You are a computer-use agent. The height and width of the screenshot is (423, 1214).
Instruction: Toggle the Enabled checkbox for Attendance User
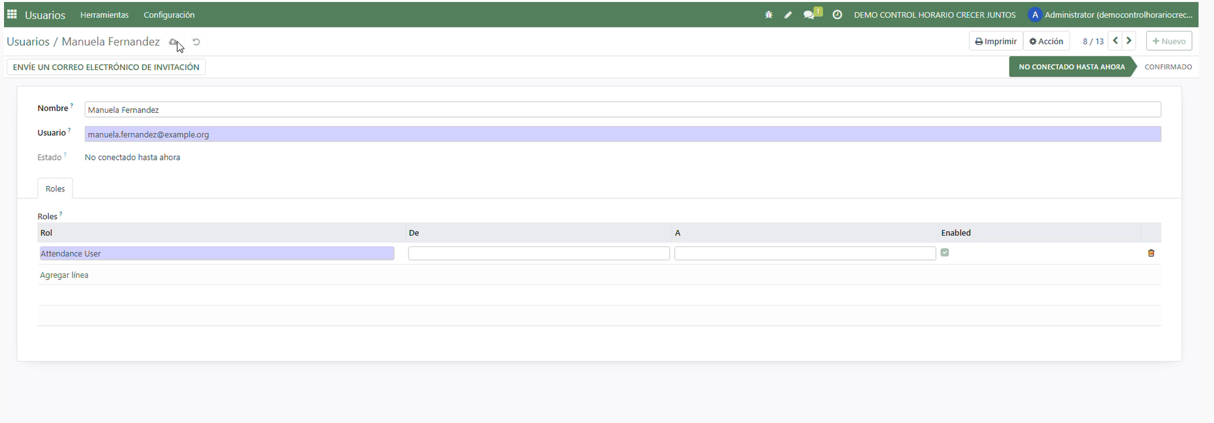[x=944, y=252]
